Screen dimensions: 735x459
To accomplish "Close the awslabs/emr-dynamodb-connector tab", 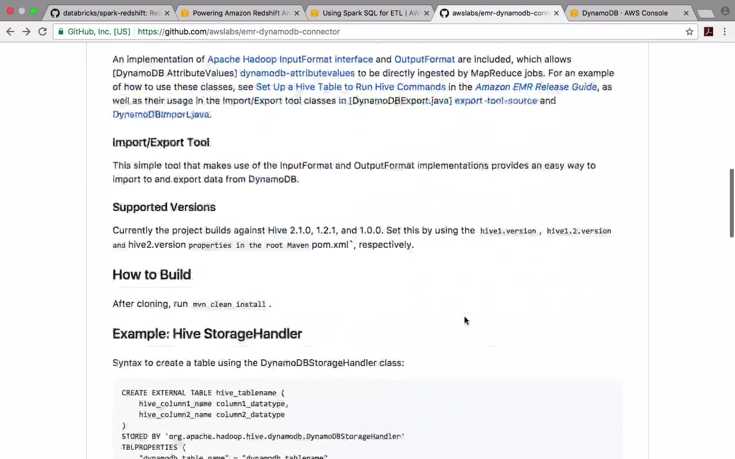I will pos(556,13).
